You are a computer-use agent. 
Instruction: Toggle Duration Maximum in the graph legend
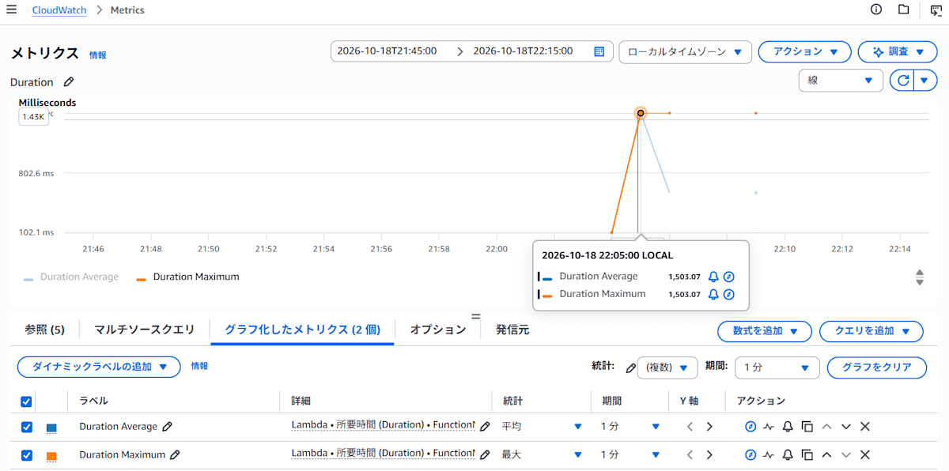pos(187,277)
